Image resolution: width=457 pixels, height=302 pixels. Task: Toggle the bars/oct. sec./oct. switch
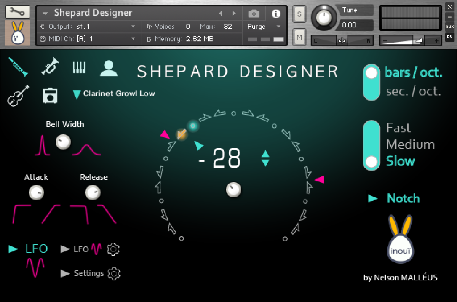371,82
